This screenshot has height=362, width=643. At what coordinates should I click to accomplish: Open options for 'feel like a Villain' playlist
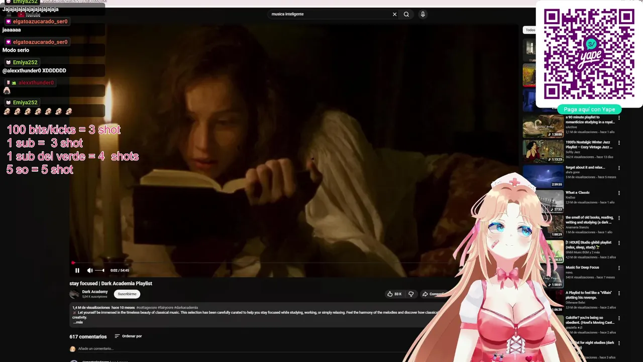pos(619,293)
